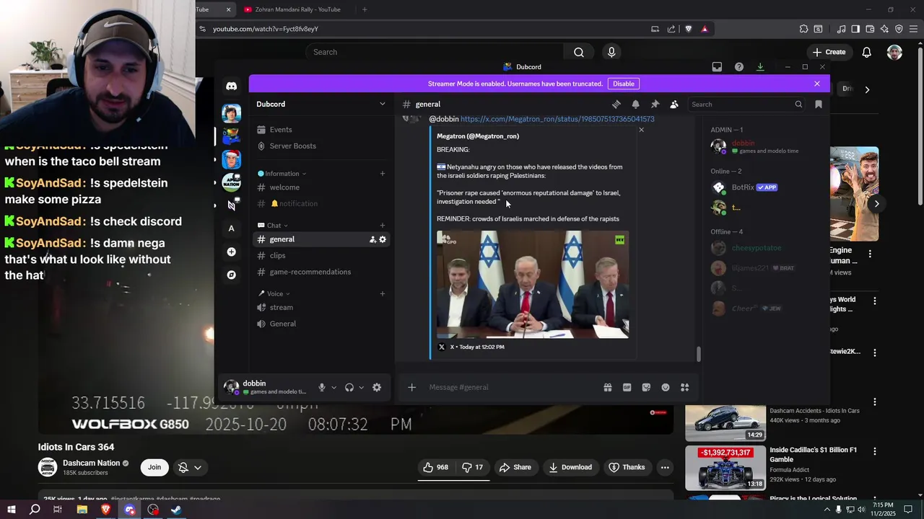Image resolution: width=924 pixels, height=519 pixels.
Task: Open the sticker picker in message bar
Action: coord(646,387)
